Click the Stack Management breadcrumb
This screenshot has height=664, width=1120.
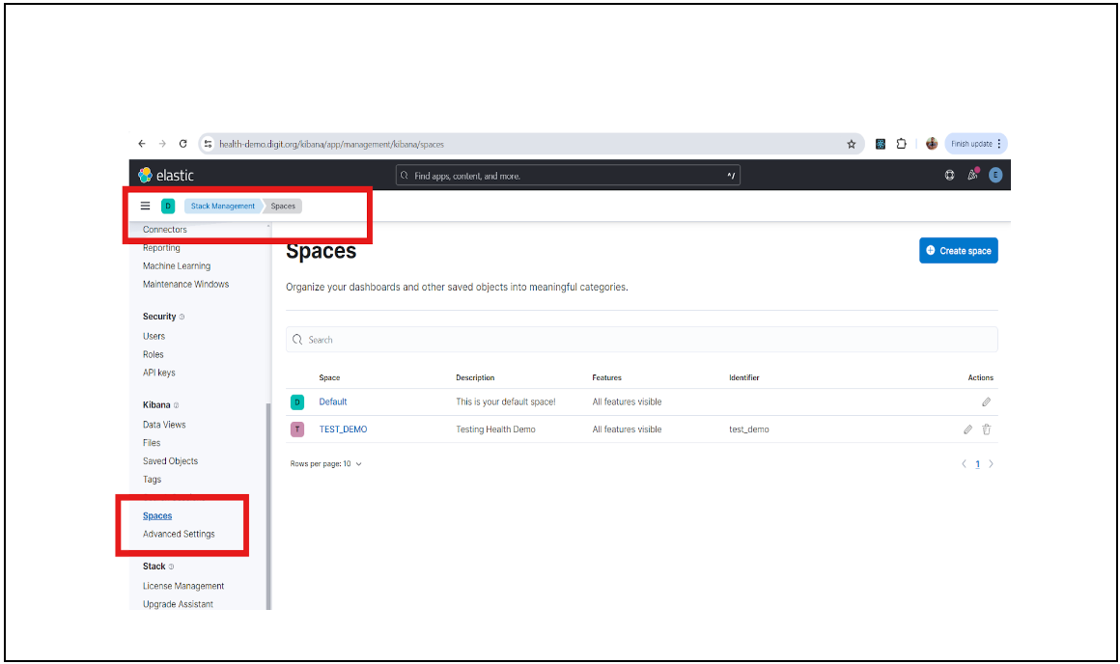click(223, 206)
